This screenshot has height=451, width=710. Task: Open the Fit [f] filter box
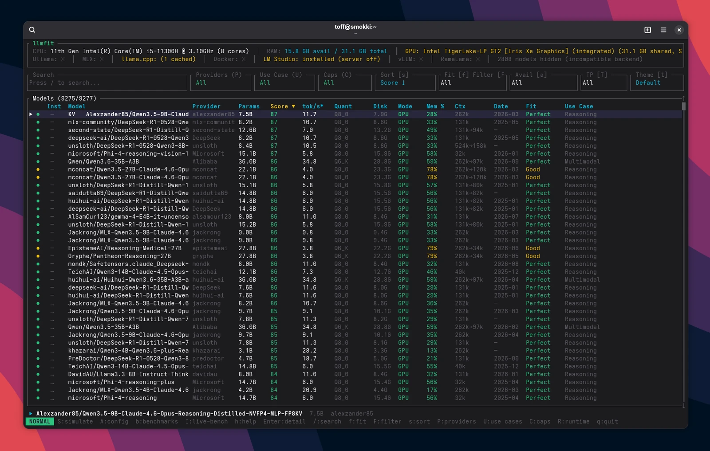click(473, 82)
